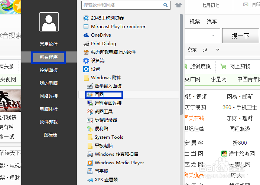The height and width of the screenshot is (185, 260).
Task: Click the 2345王牌浏览器 browser icon
Action: click(x=86, y=18)
